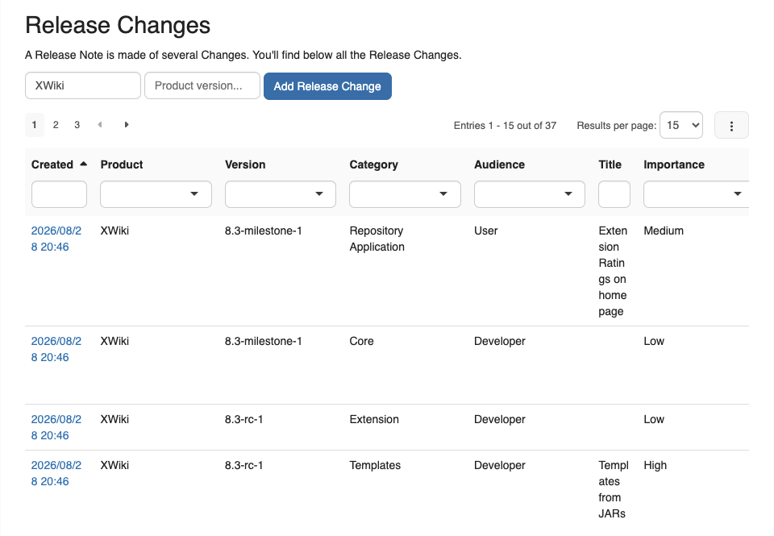Select the Medium importance cell
This screenshot has width=774, height=536.
pyautogui.click(x=664, y=231)
